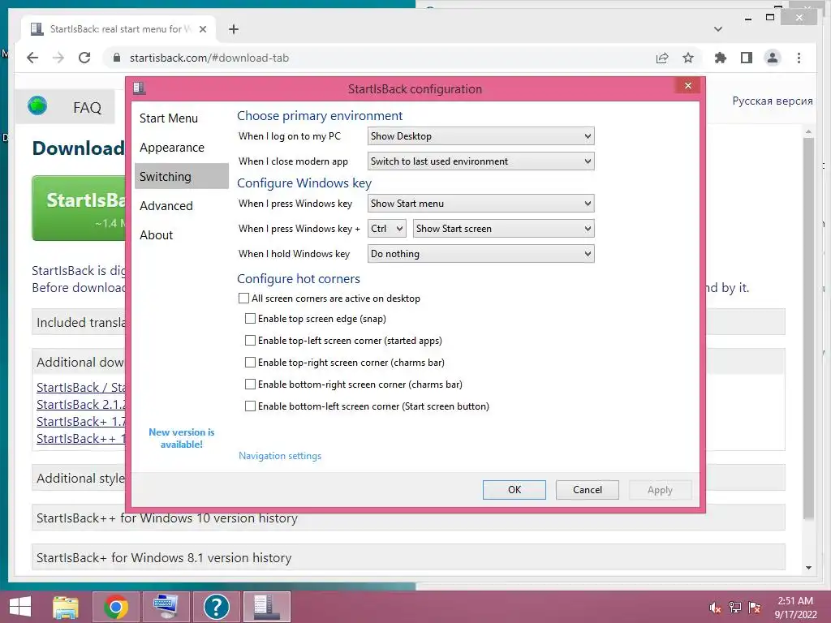This screenshot has width=831, height=623.
Task: Click the OK button
Action: [514, 489]
